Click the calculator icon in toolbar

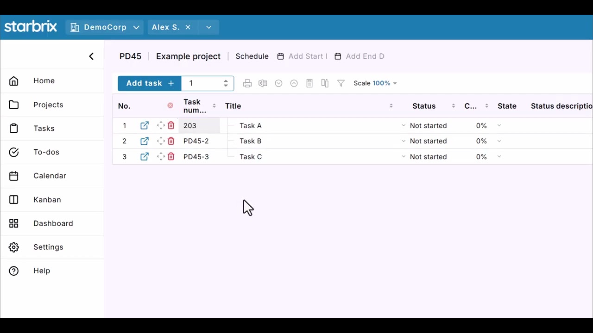tap(309, 83)
